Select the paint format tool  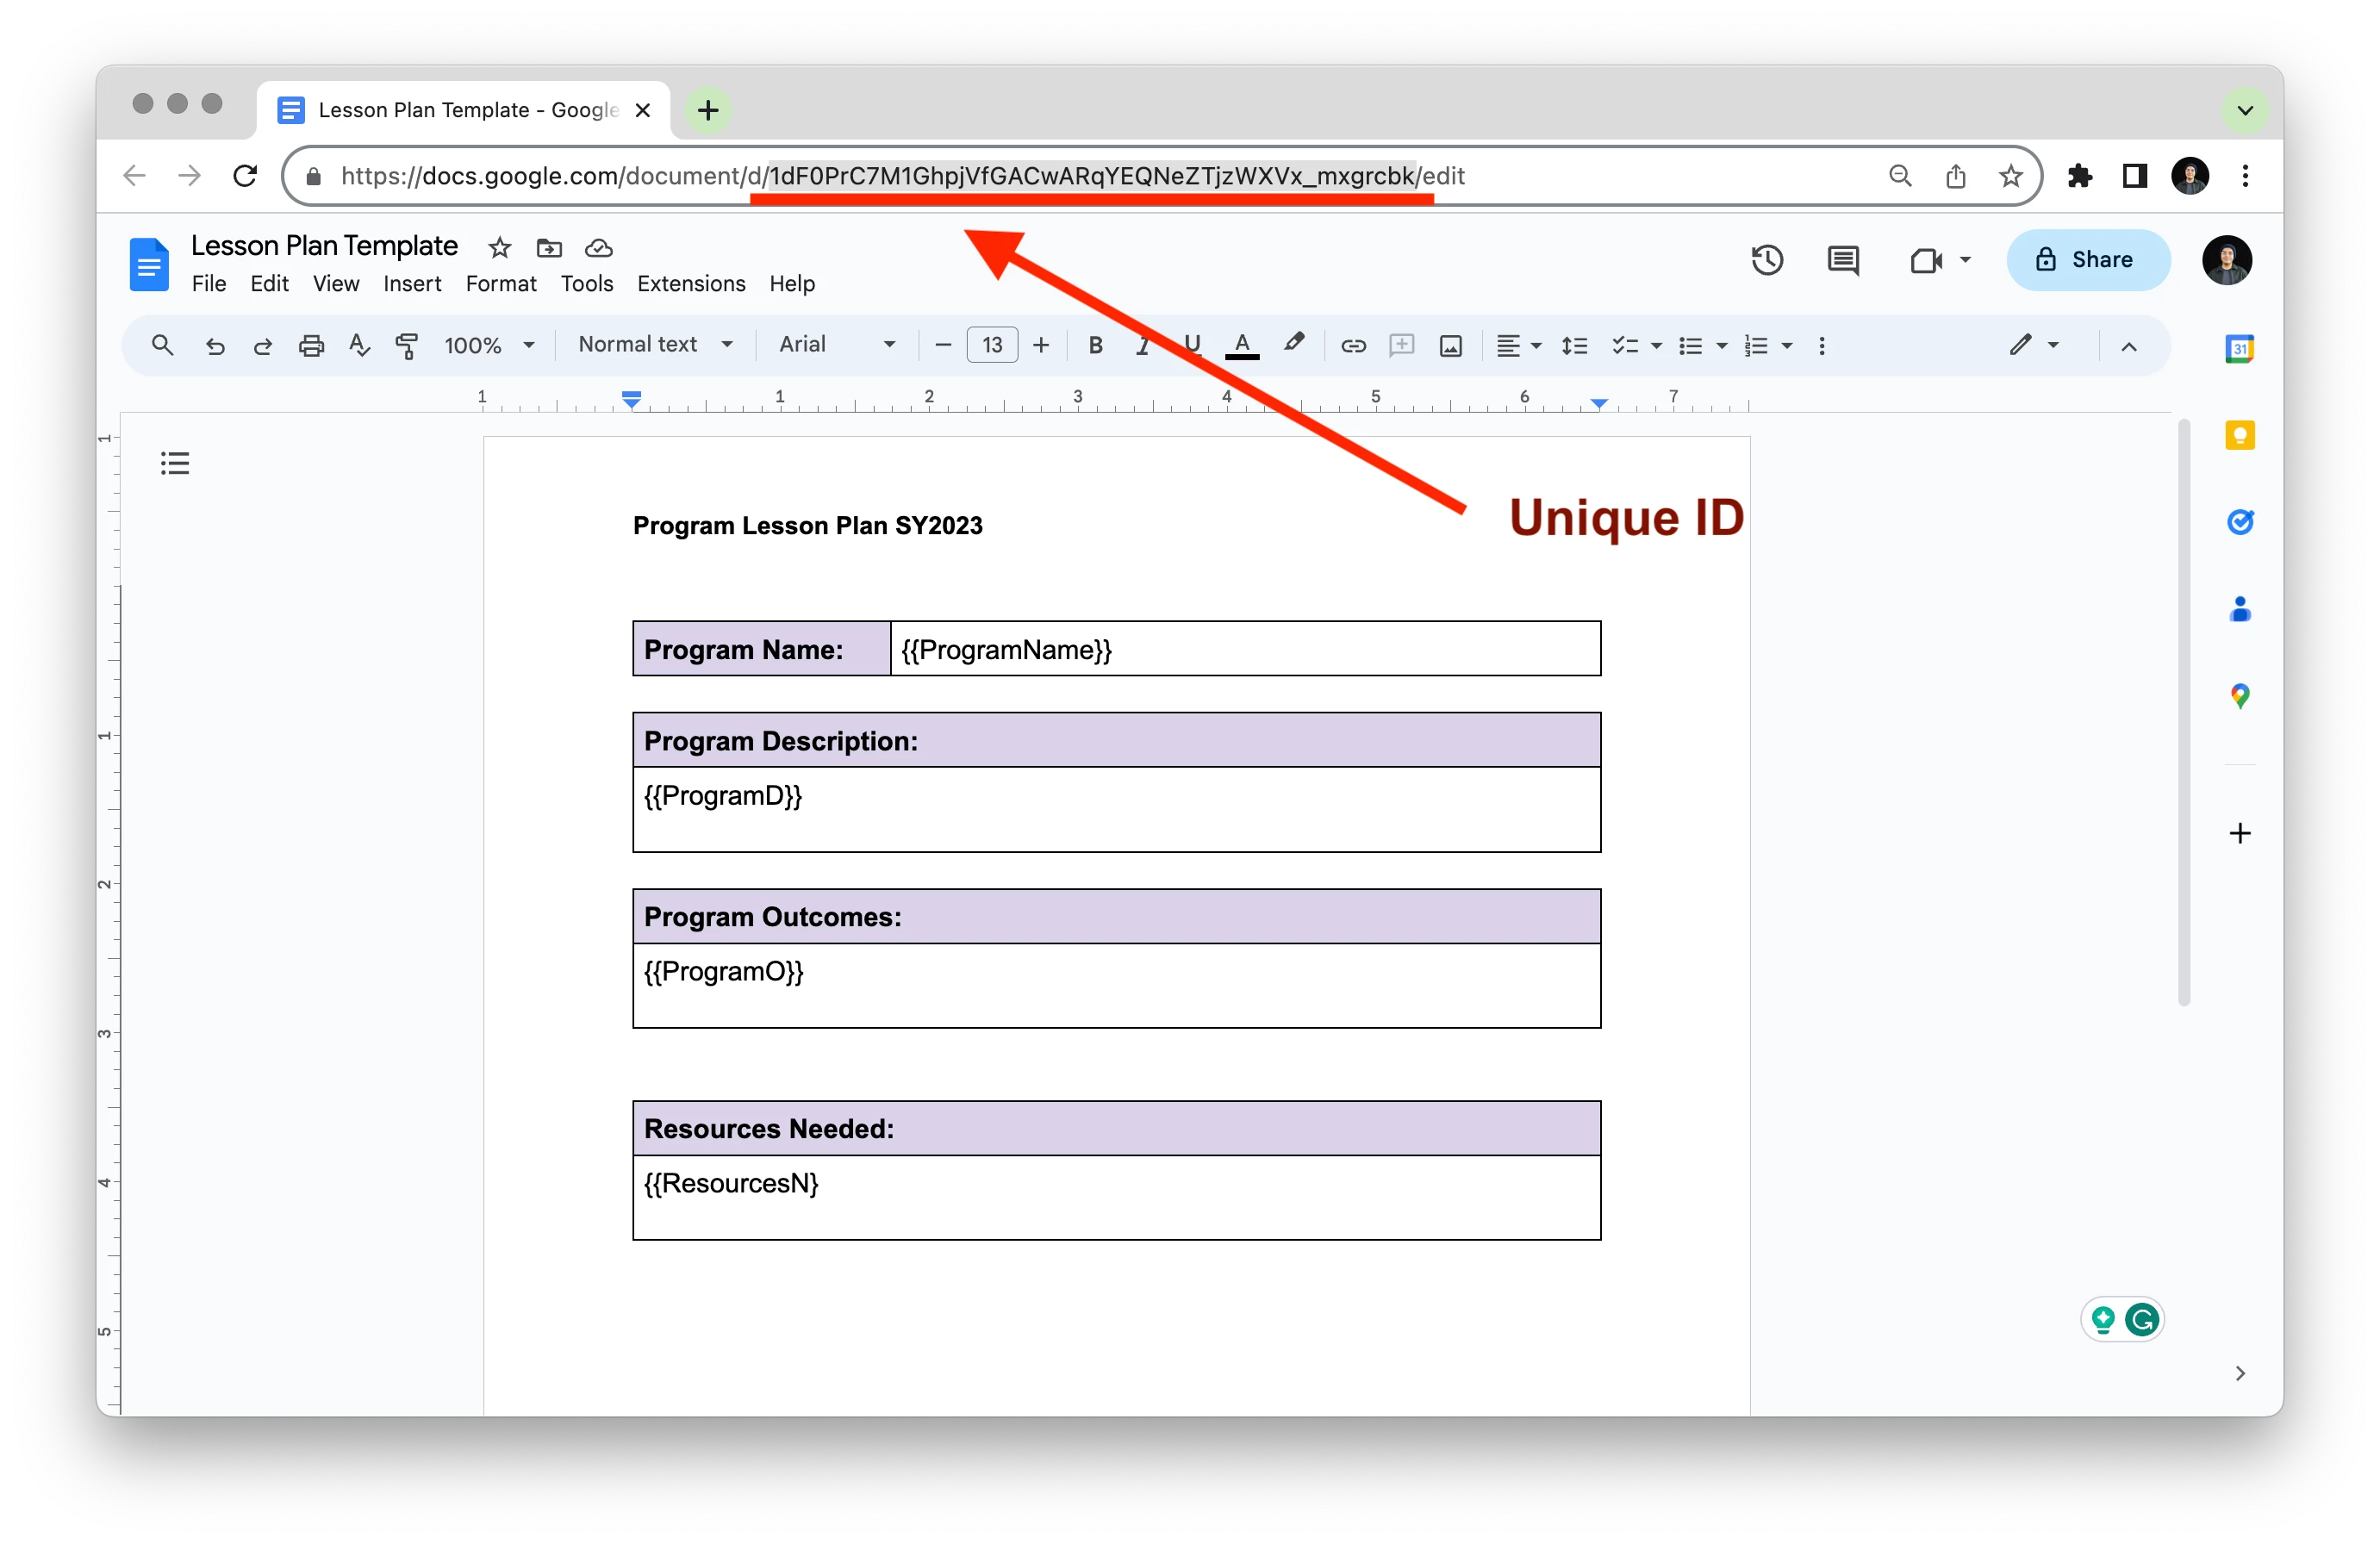click(406, 345)
